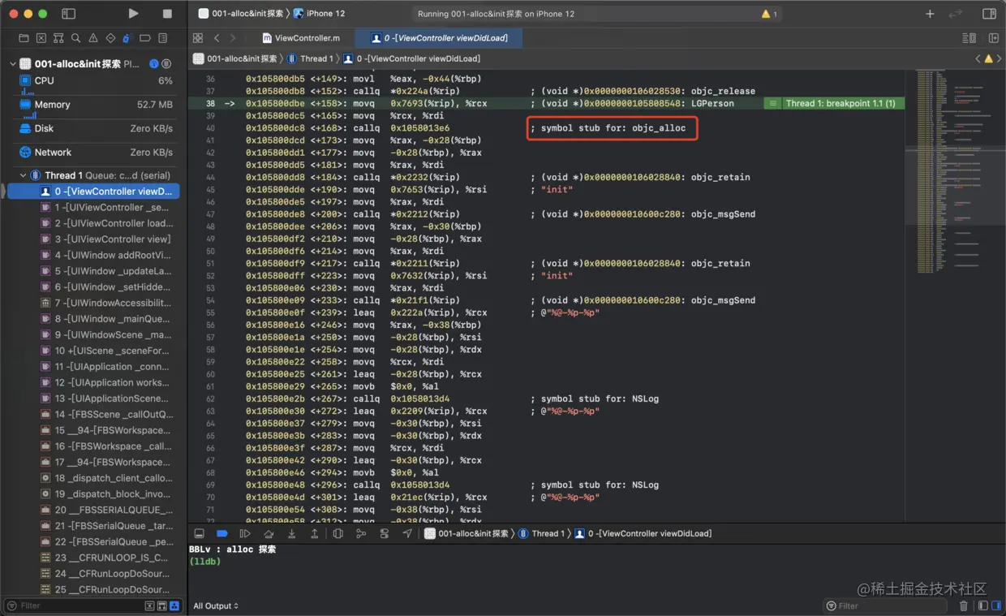Click the Stop button in toolbar
The height and width of the screenshot is (616, 1006).
tap(167, 14)
